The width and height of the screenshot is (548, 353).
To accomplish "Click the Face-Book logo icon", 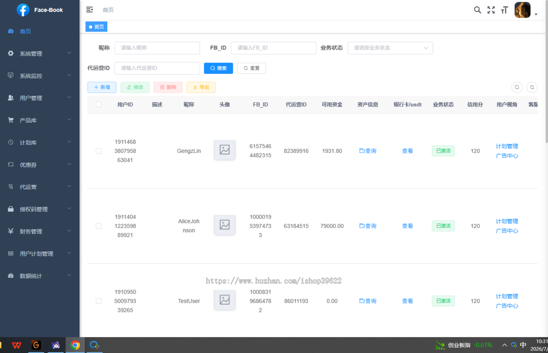I will pos(23,10).
